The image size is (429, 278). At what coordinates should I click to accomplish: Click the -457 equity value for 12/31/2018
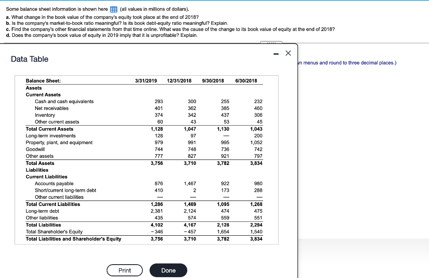190,232
